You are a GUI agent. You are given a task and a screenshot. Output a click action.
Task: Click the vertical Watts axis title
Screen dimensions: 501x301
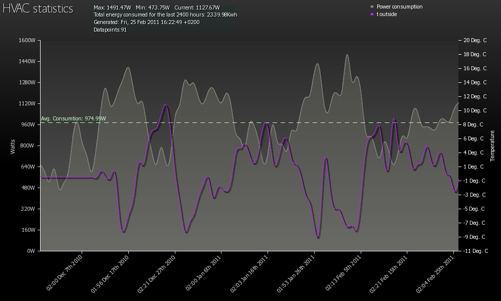pos(13,145)
